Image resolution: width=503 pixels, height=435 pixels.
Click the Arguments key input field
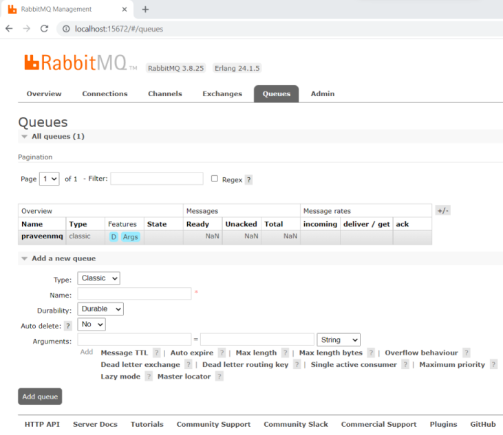[x=134, y=339]
